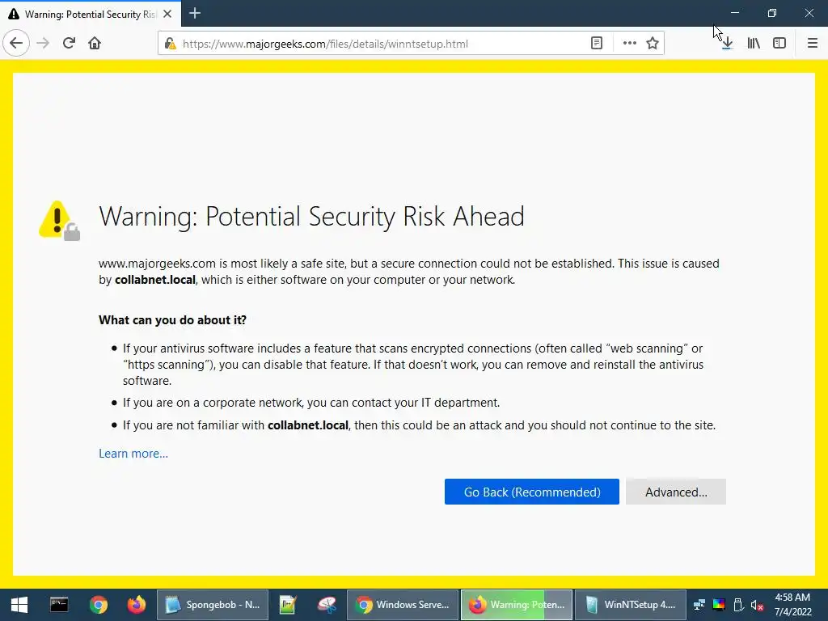Show downloads progress panel
828x621 pixels.
pyautogui.click(x=727, y=44)
